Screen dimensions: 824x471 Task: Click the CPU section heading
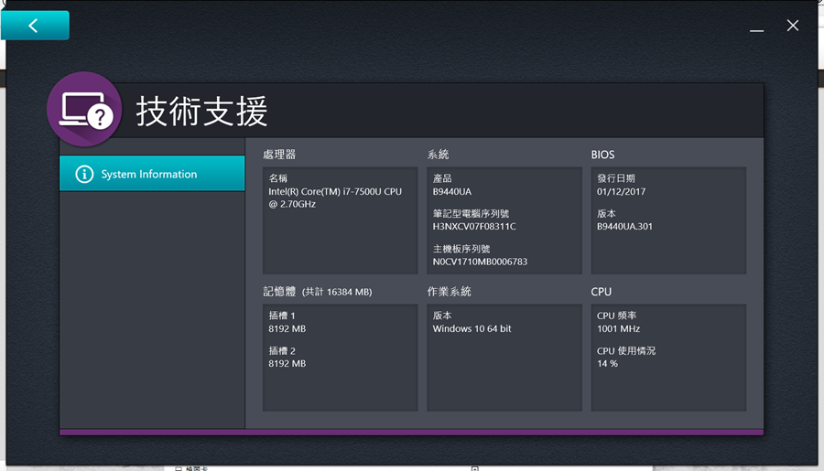click(x=602, y=292)
